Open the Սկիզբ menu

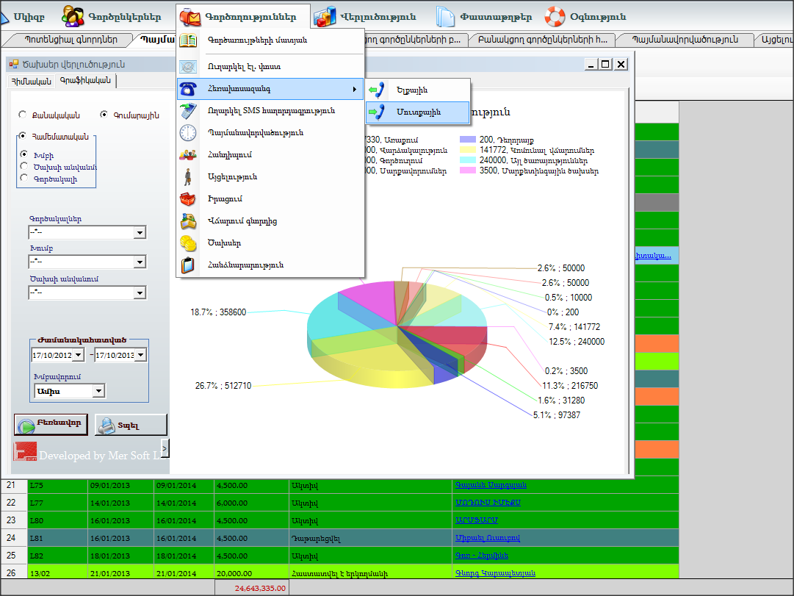coord(29,17)
